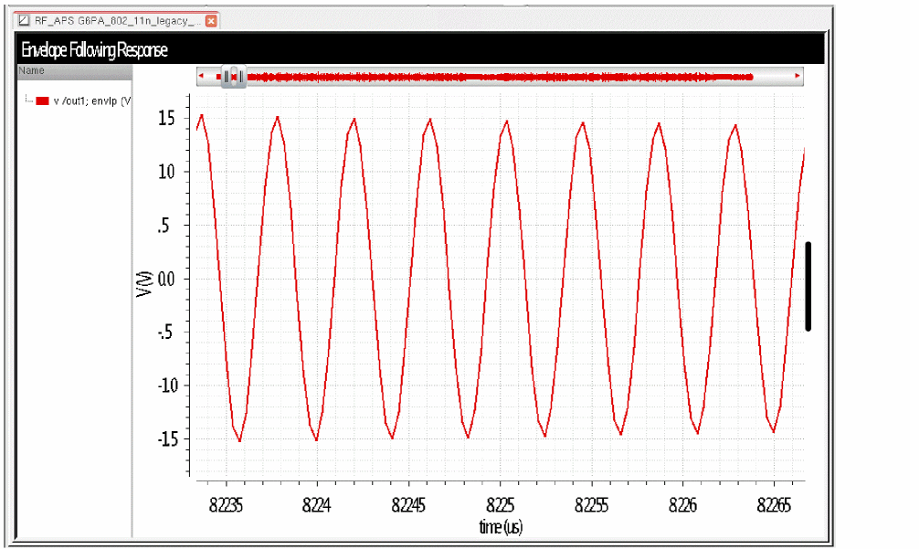919x549 pixels.
Task: Select the V (V) y-axis label
Action: 143,285
